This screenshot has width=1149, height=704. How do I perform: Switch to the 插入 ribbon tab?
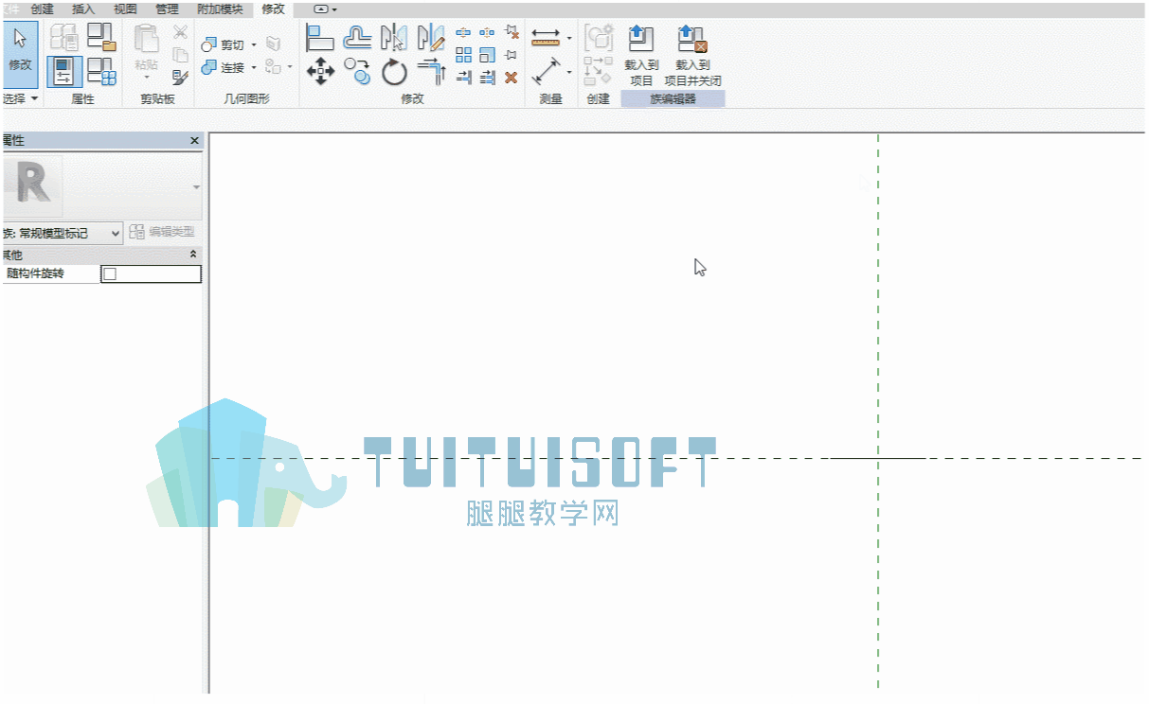(83, 9)
